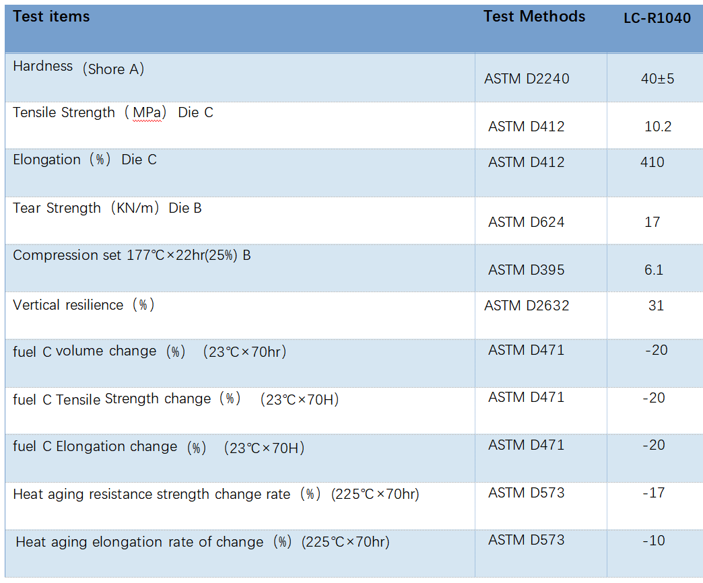
Task: Click the 40±5 hardness value
Action: (x=657, y=79)
